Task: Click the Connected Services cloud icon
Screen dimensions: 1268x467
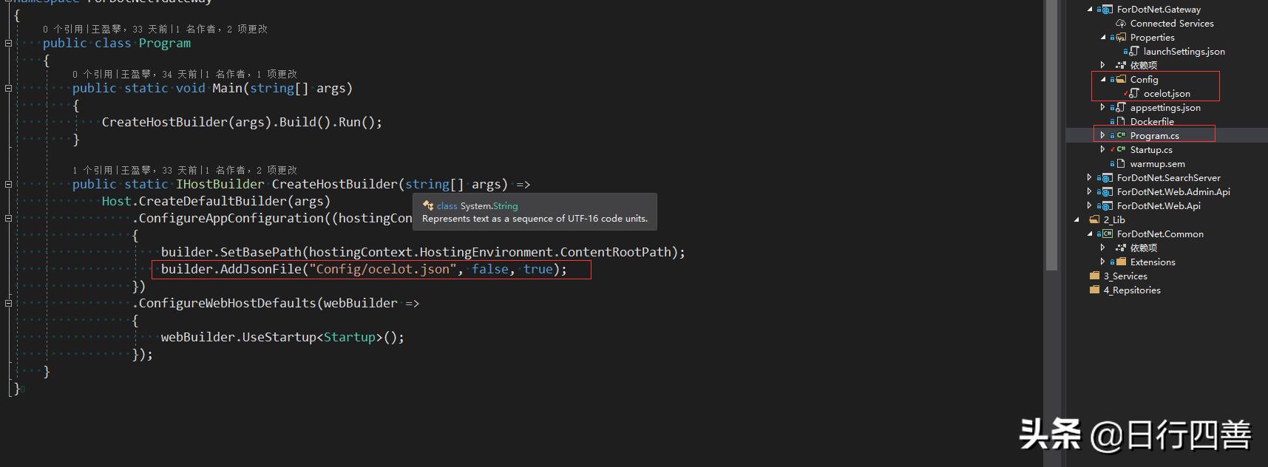Action: click(x=1121, y=24)
